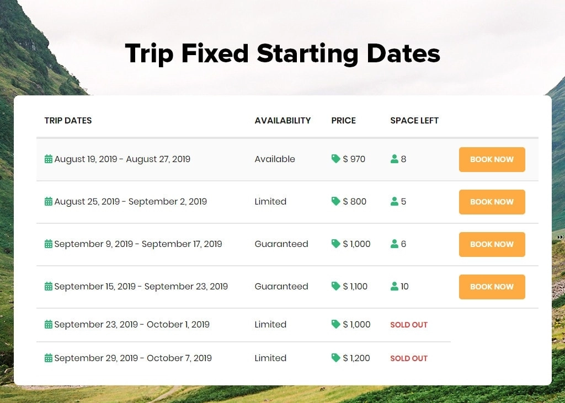Select the September 15 - September 23, 2019 date text

[141, 287]
